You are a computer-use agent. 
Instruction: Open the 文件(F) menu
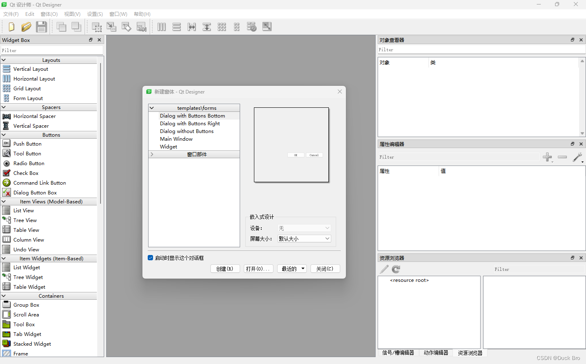[x=11, y=14]
